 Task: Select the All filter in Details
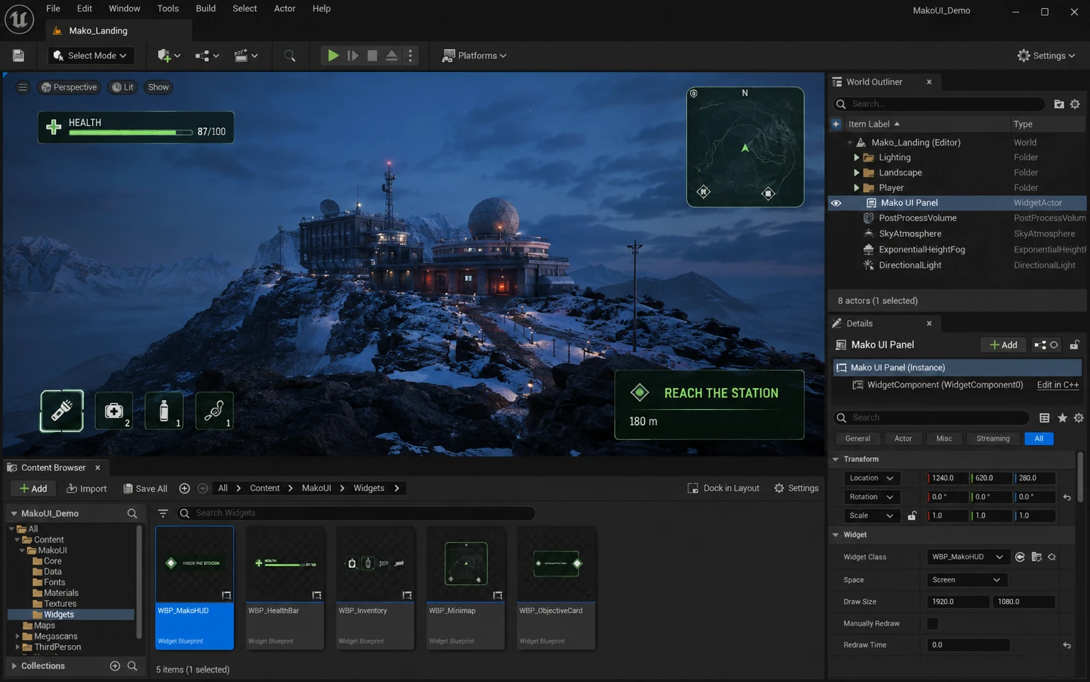(x=1038, y=439)
